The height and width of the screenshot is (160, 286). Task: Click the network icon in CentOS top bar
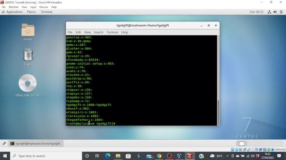coord(269,12)
